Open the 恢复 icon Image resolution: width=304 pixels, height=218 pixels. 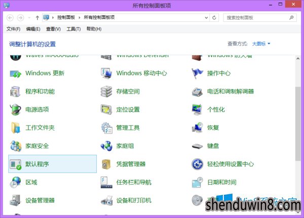(197, 128)
